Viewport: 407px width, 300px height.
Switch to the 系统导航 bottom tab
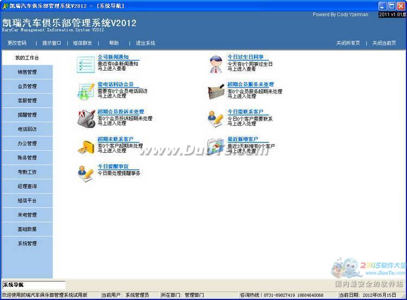click(33, 285)
